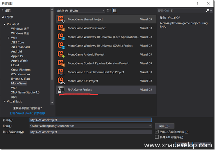Select XNA Game Studio 4.0 category
This screenshot has width=215, height=150.
(25, 92)
